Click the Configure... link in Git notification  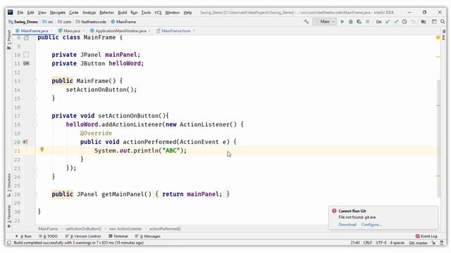(371, 225)
